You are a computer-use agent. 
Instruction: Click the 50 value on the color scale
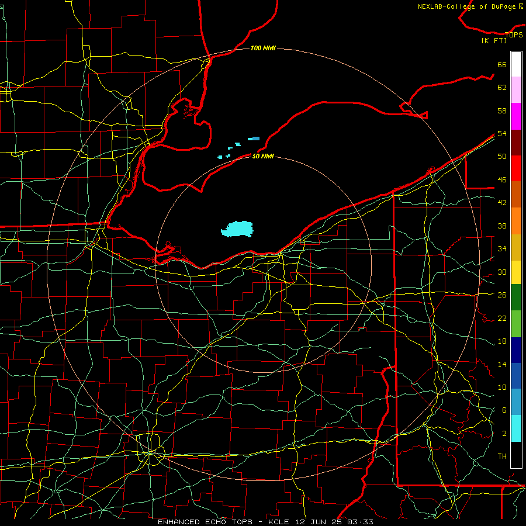[502, 157]
